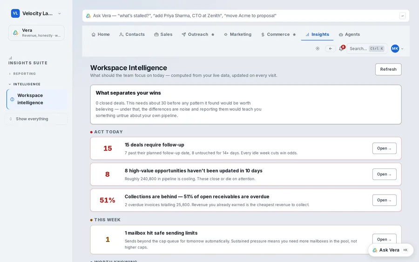Click the Commerce dollar sign icon

click(x=263, y=34)
